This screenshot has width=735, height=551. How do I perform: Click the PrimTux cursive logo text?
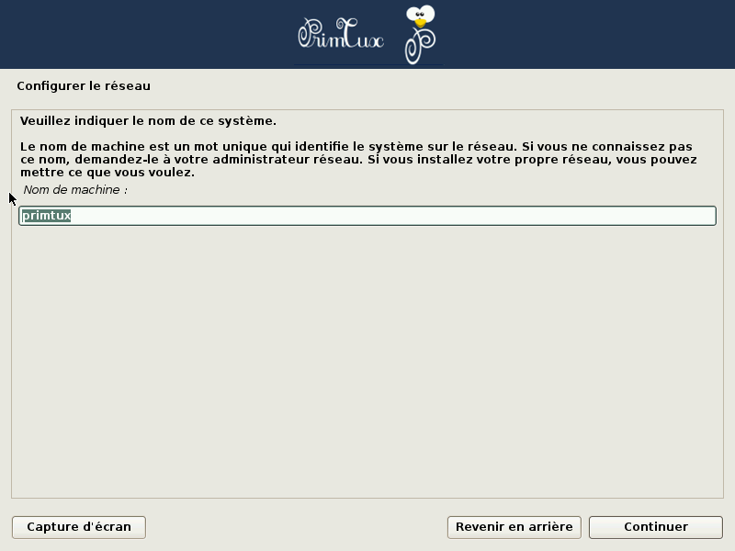(340, 35)
